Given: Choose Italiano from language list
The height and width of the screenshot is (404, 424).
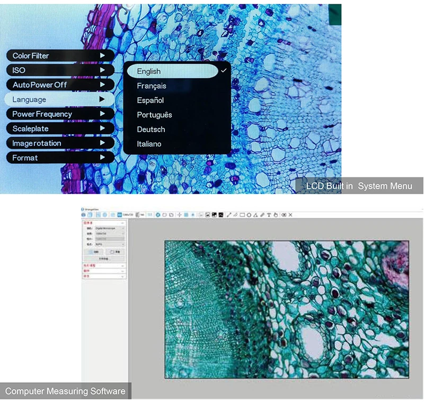Looking at the screenshot, I should (149, 144).
